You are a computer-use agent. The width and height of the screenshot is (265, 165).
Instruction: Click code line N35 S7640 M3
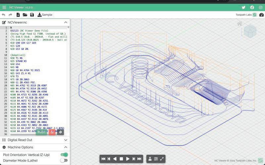coord(19,61)
